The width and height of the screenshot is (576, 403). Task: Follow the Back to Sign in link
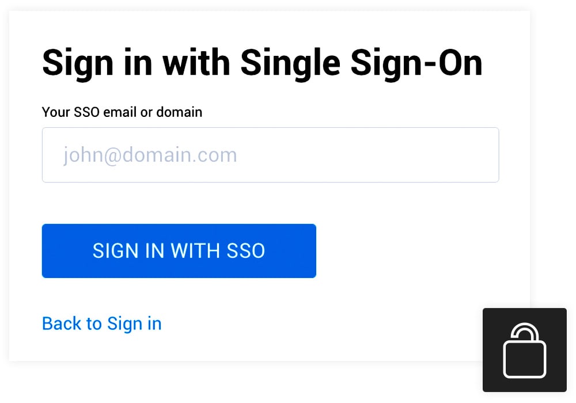pos(101,324)
